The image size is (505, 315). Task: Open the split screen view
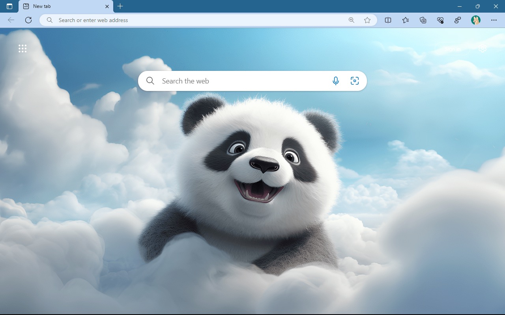point(388,20)
